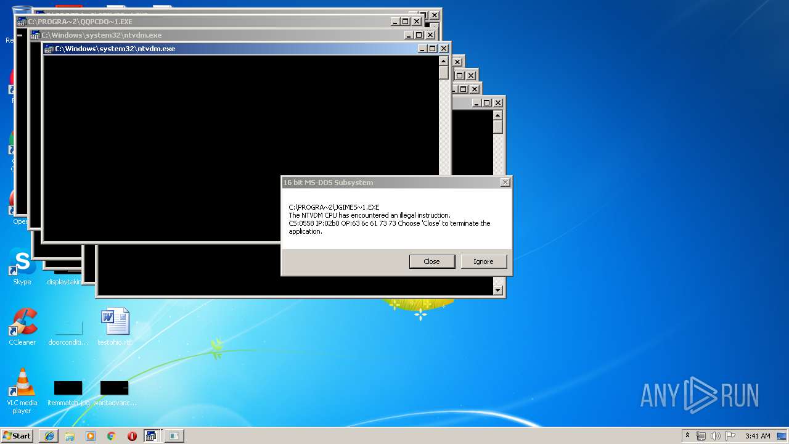Show hidden system tray icons
This screenshot has height=444, width=789.
688,435
